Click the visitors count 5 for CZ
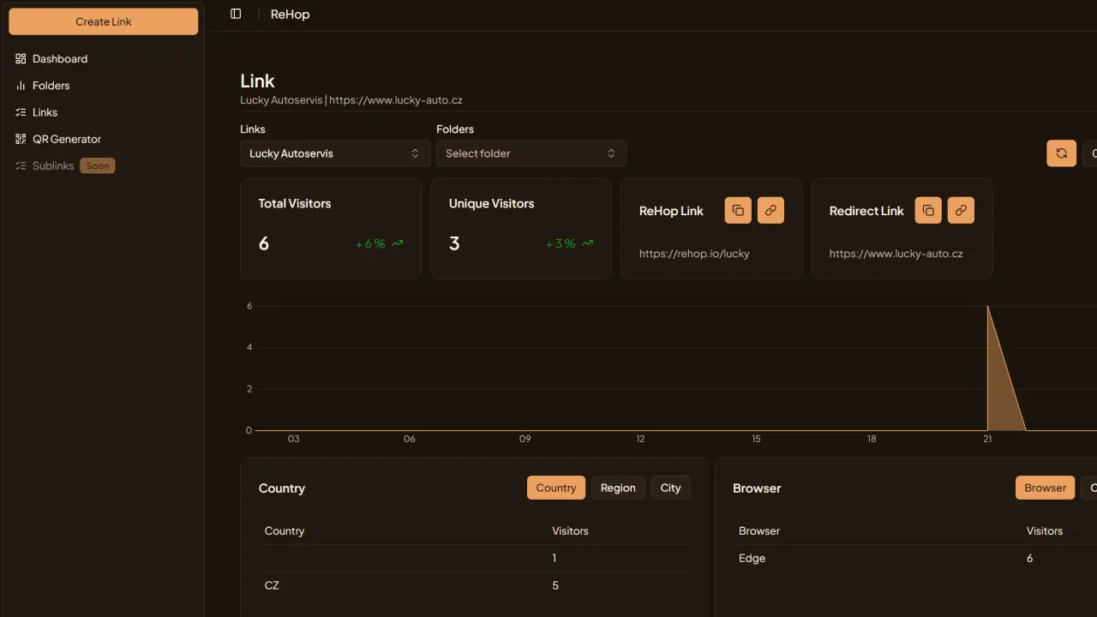1097x617 pixels. (x=555, y=585)
